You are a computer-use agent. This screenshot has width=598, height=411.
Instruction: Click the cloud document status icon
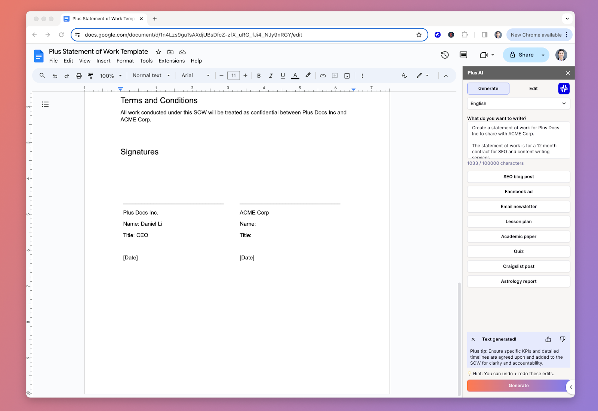[x=182, y=52]
